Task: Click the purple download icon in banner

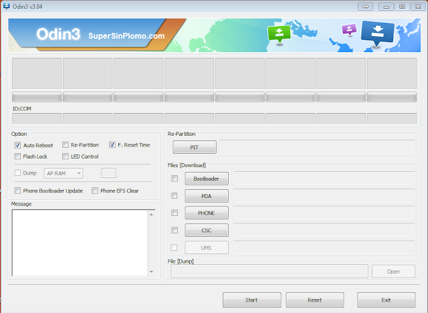Action: pos(349,29)
